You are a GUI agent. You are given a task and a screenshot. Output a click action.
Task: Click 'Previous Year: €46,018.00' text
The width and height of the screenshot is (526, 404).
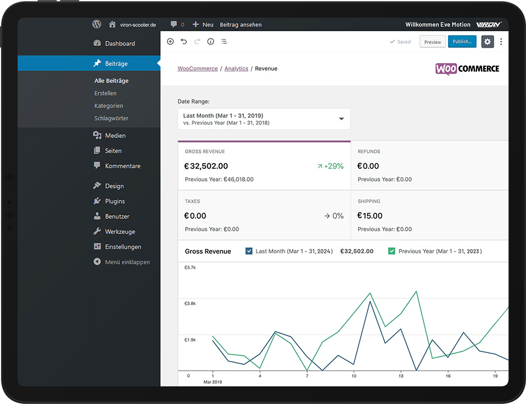pyautogui.click(x=219, y=179)
